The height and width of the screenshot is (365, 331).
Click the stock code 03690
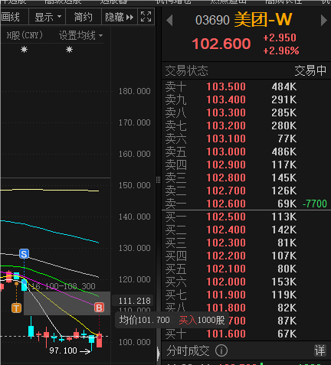pyautogui.click(x=212, y=21)
